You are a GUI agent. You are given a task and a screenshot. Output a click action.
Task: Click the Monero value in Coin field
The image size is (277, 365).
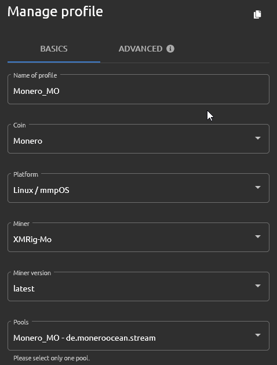28,141
